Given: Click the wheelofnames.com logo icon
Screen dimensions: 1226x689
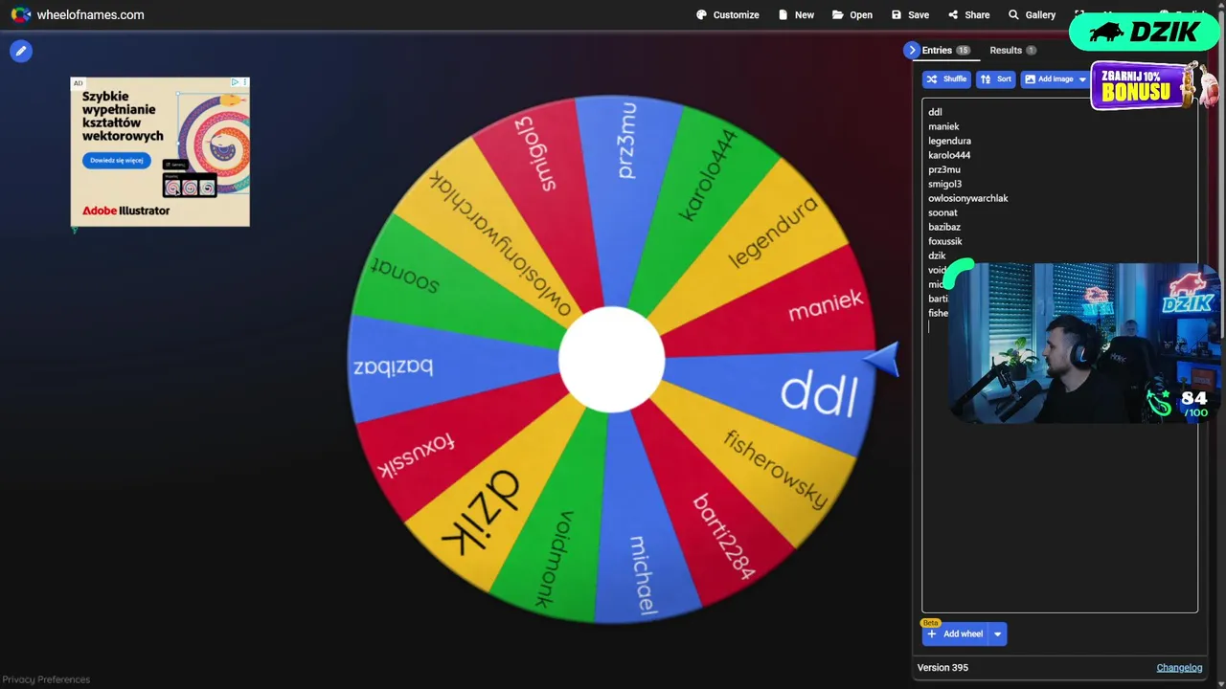Looking at the screenshot, I should 20,14.
